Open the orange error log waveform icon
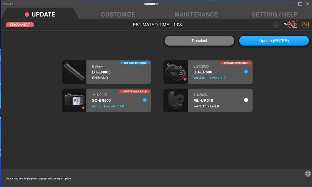This screenshot has width=312, height=187. pyautogui.click(x=305, y=25)
